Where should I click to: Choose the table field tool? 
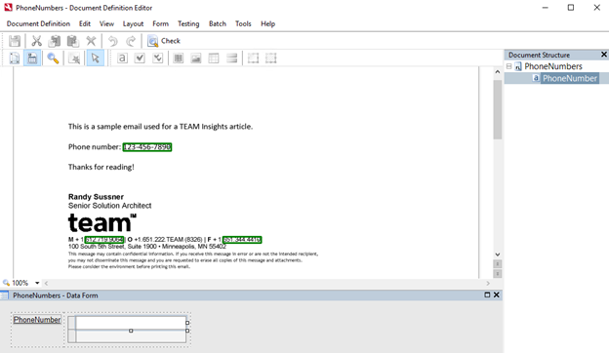click(214, 59)
